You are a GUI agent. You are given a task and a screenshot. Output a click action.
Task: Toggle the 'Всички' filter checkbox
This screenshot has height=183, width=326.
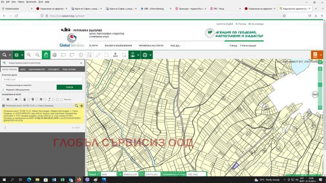click(x=62, y=99)
